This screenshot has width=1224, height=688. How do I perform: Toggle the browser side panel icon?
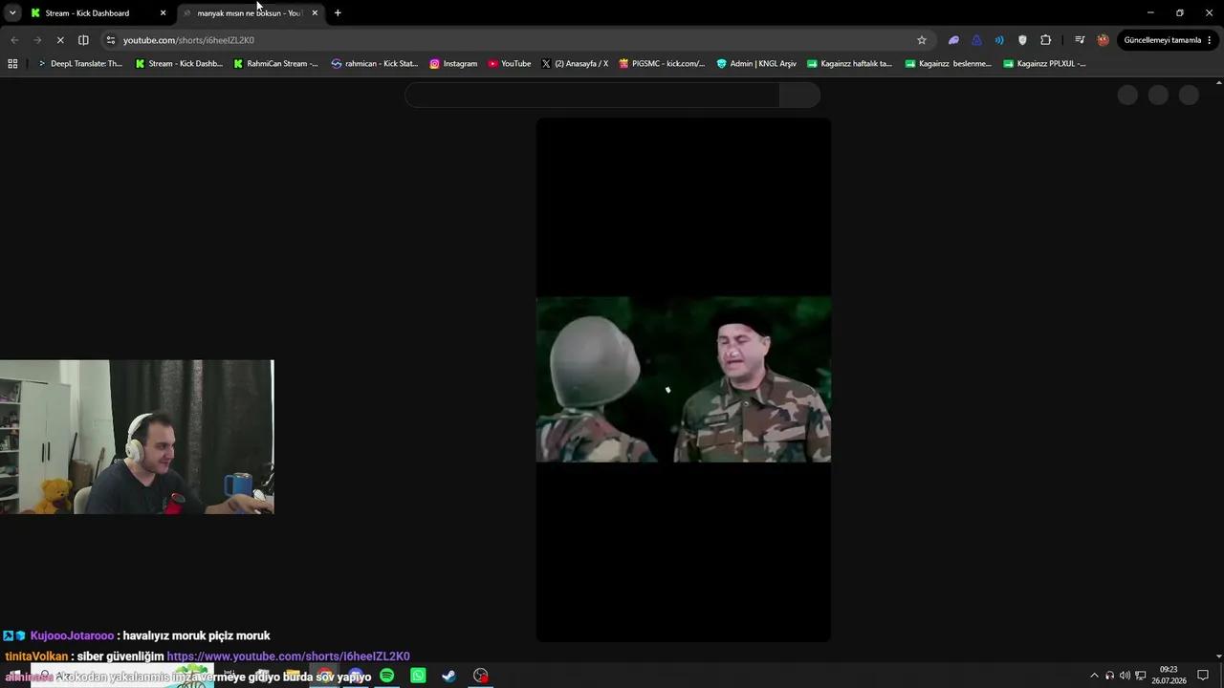tap(83, 40)
